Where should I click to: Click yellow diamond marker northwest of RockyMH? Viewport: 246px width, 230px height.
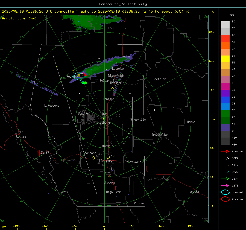73,71
